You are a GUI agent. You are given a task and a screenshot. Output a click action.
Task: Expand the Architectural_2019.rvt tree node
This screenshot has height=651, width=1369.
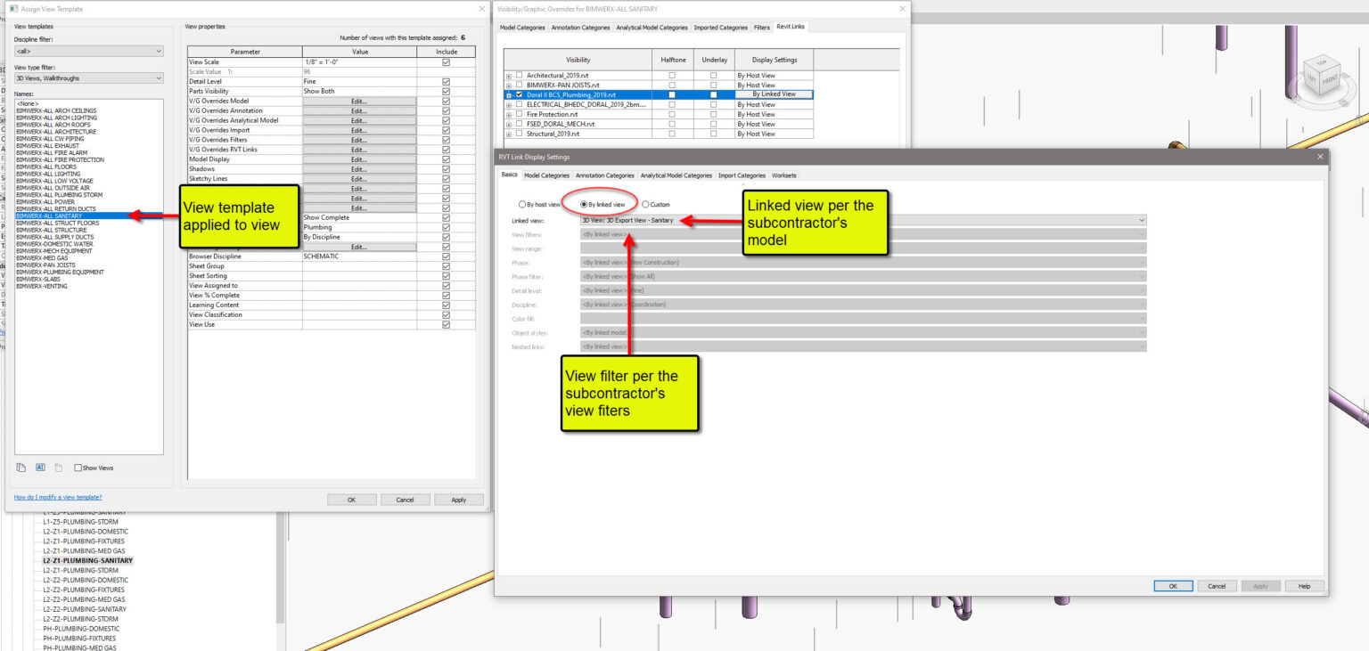tap(509, 75)
